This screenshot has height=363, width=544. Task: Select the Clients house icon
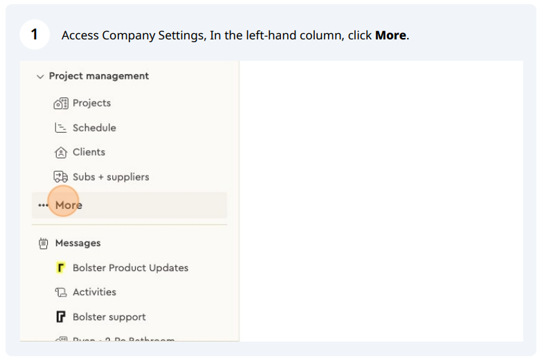tap(60, 152)
